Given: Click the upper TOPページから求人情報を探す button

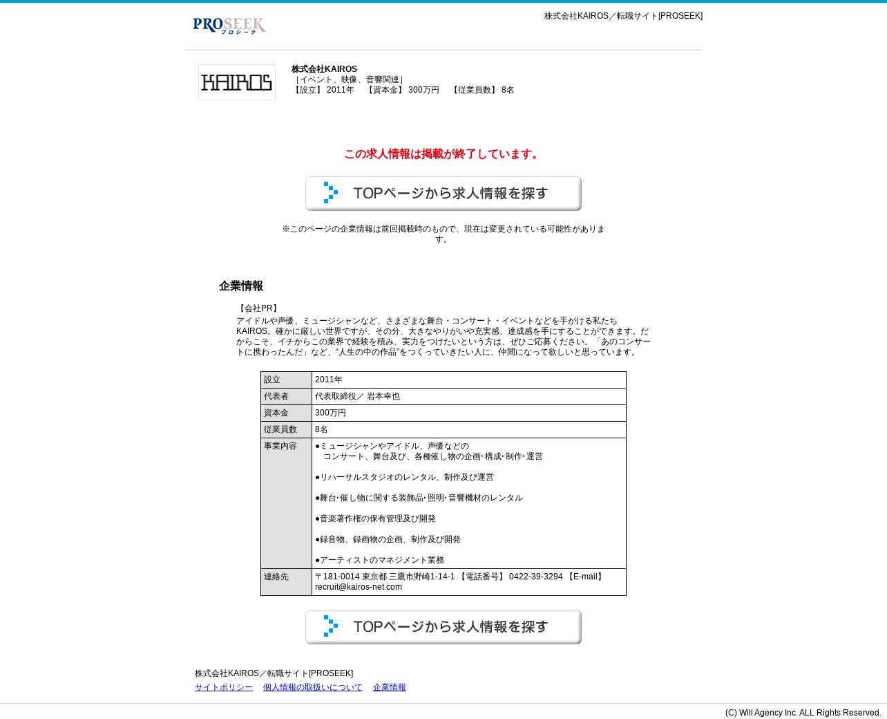Looking at the screenshot, I should click(x=443, y=194).
